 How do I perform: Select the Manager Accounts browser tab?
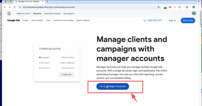[29, 2]
